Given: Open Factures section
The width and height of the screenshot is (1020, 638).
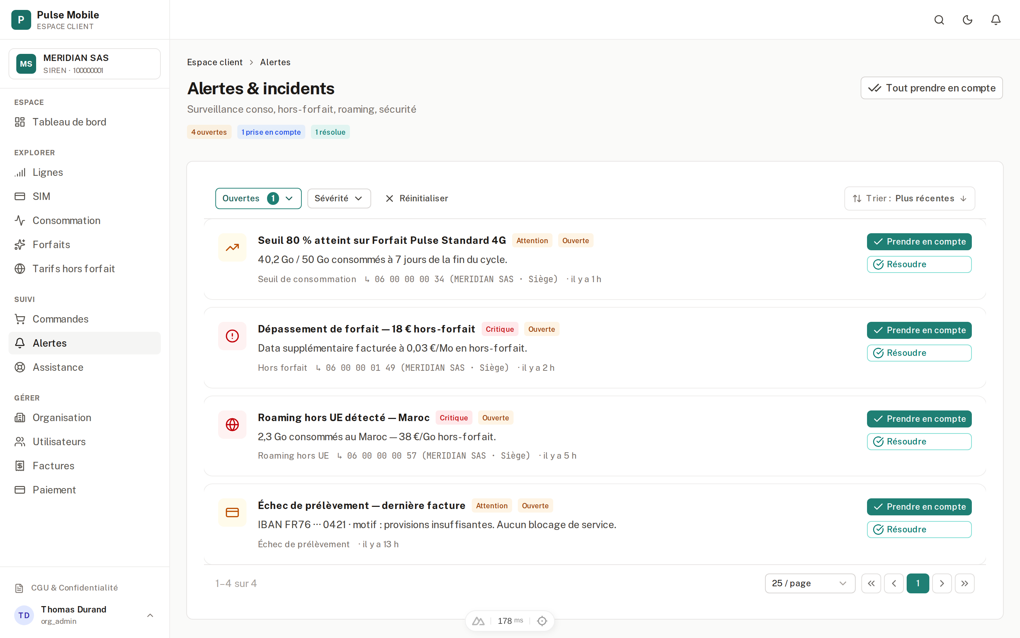Looking at the screenshot, I should tap(85, 465).
